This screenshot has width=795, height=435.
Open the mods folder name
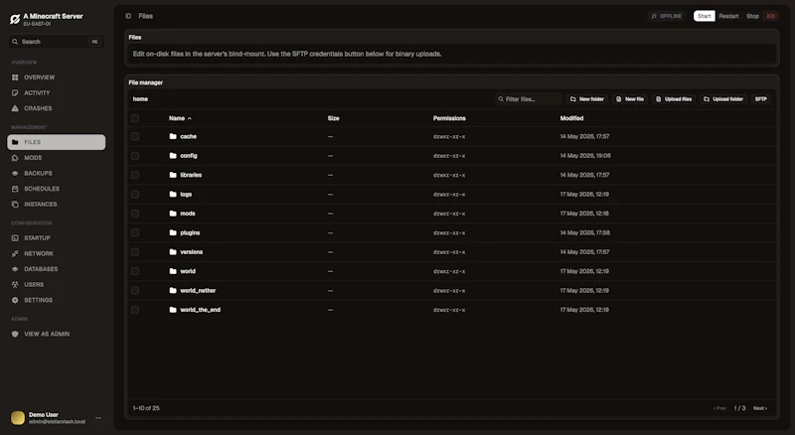coord(188,214)
